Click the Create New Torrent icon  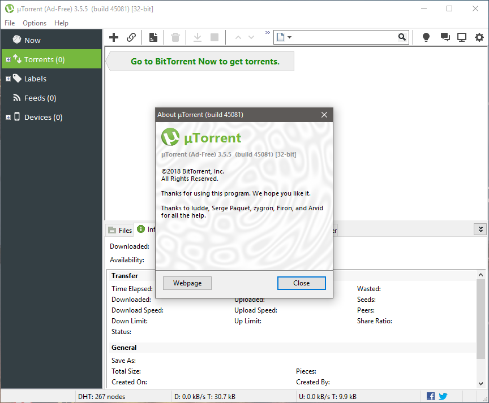[x=153, y=37]
